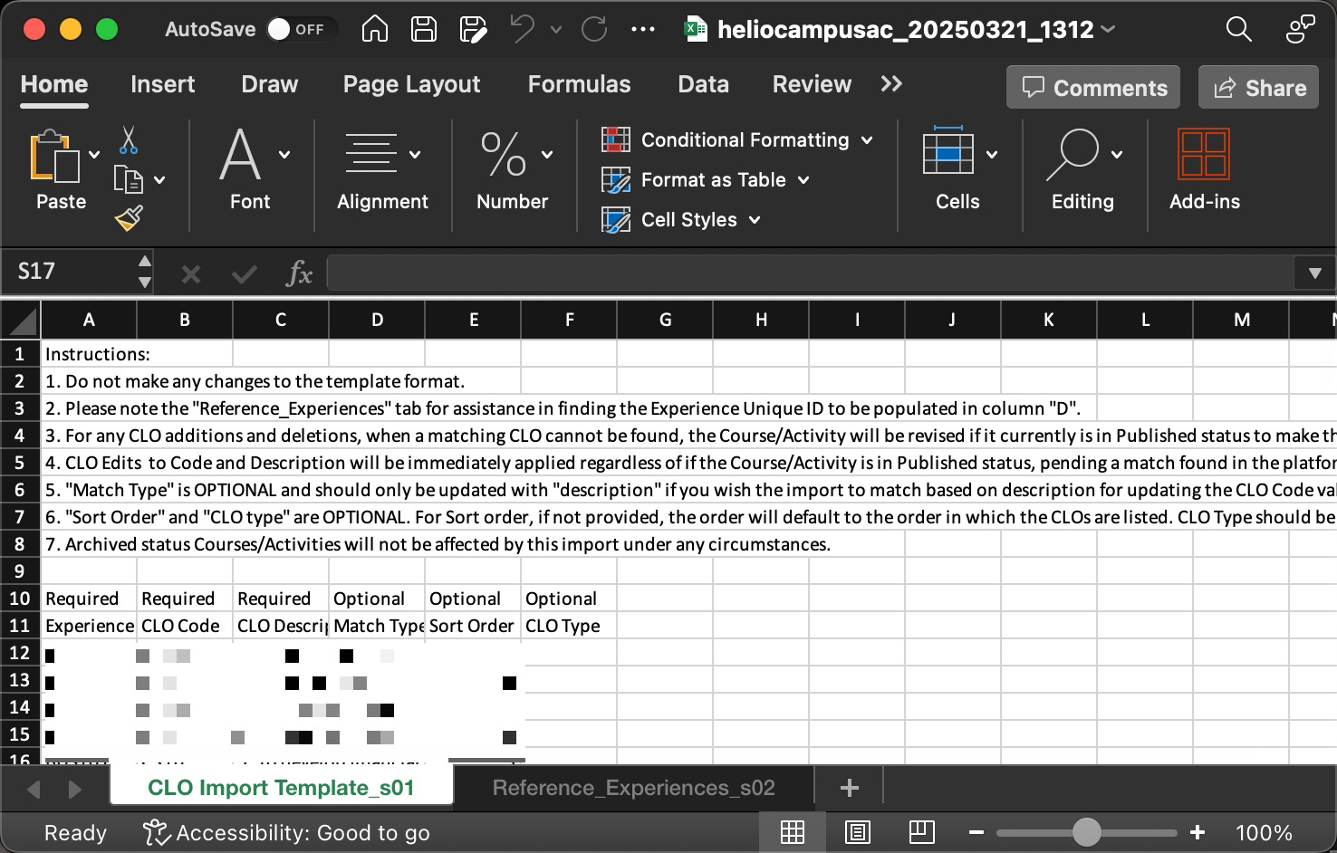Screen dimensions: 1337x853
Task: Click the Undo arrow icon
Action: coord(522,29)
